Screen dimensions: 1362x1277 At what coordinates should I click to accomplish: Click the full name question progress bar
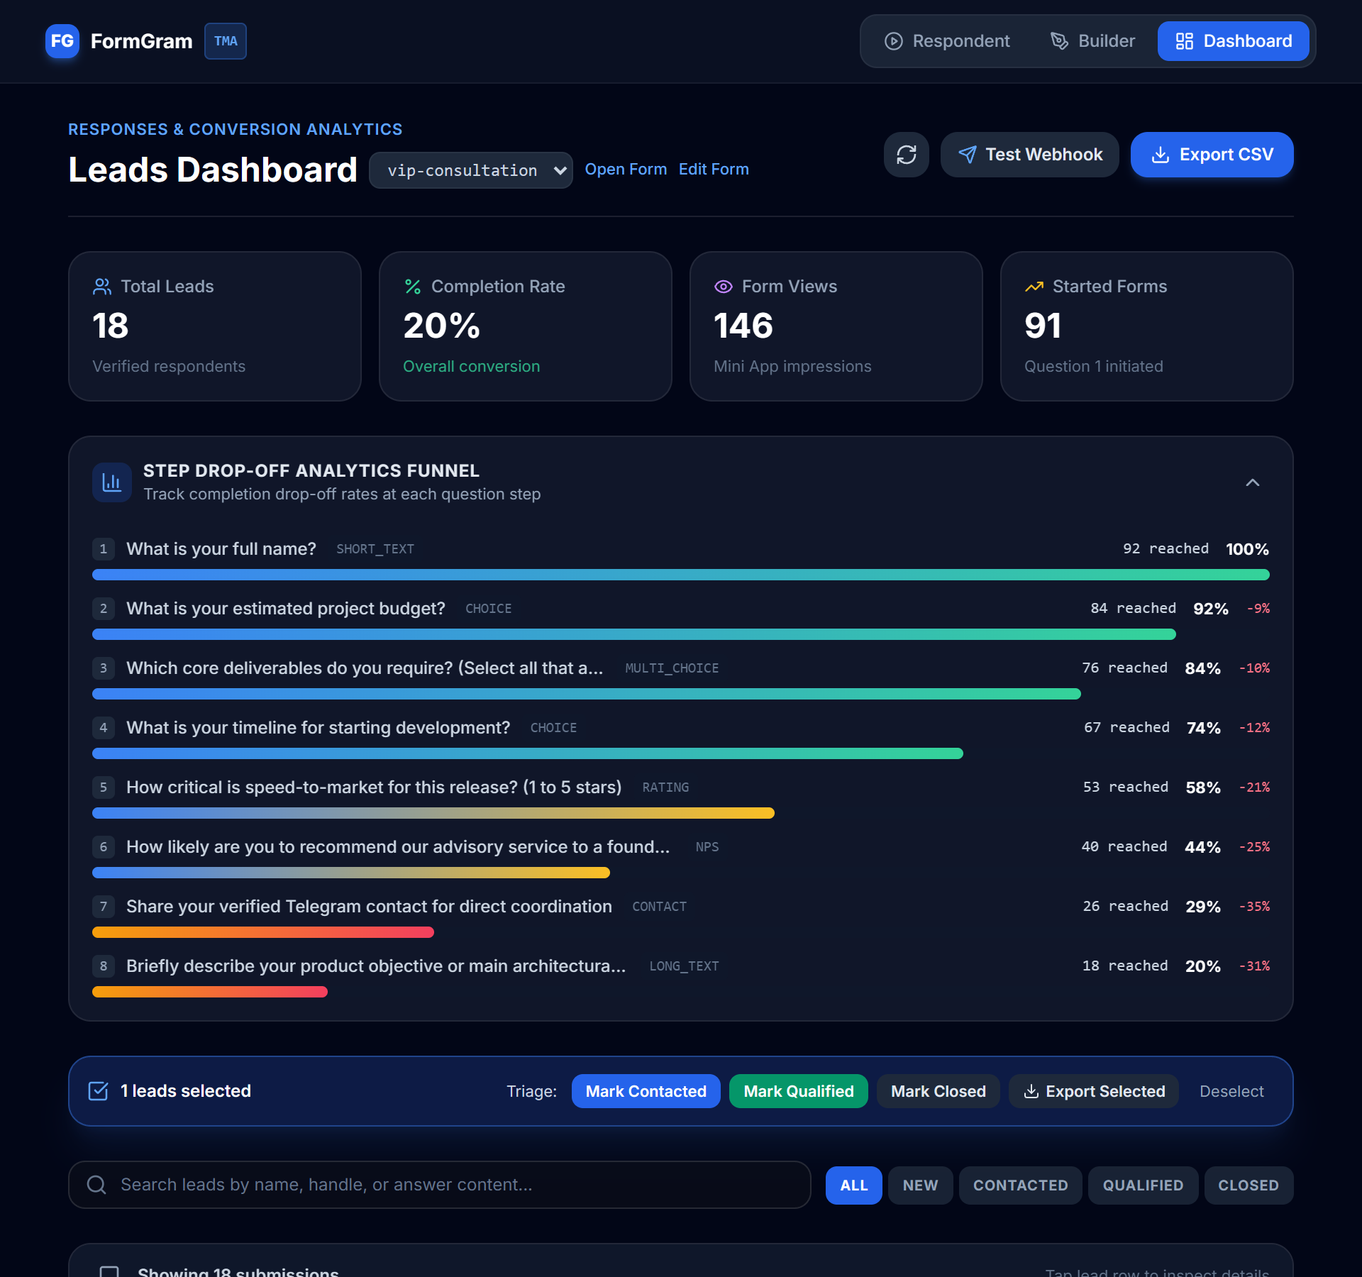pos(681,575)
